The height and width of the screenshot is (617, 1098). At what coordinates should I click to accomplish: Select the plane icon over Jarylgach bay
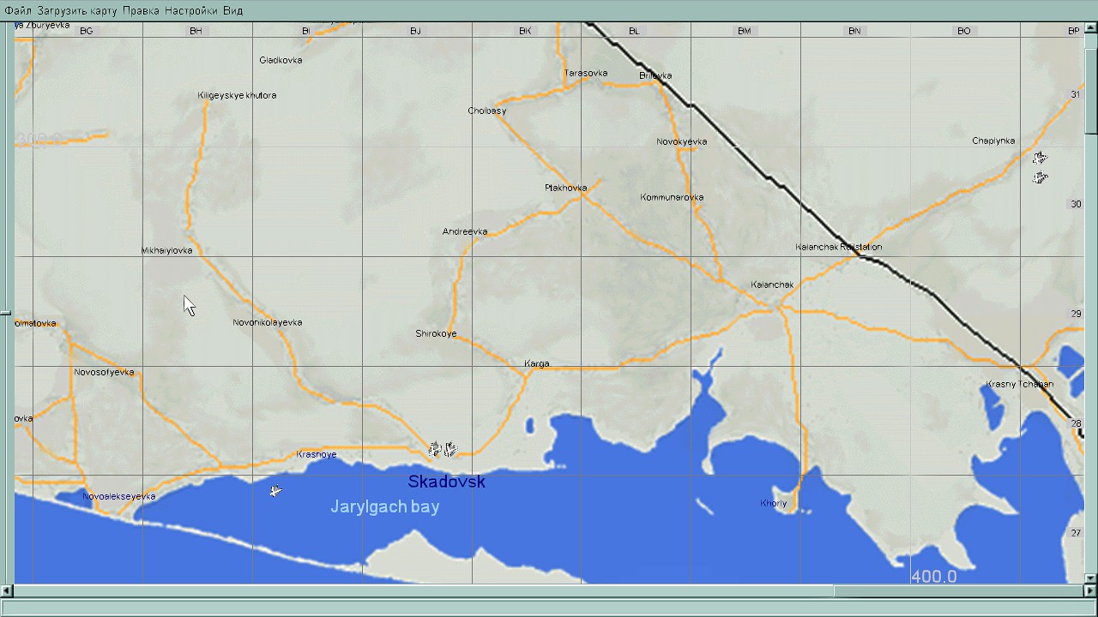pos(275,491)
